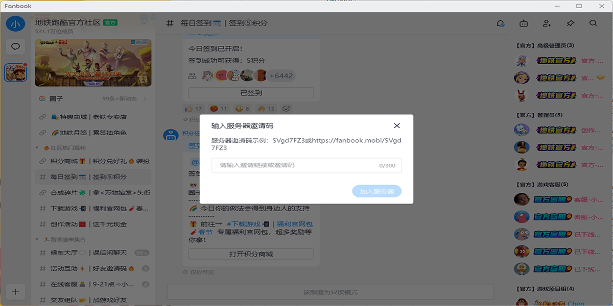Viewport: 613px width, 306px height.
Task: Click the 👍 17 reaction
Action: click(193, 108)
